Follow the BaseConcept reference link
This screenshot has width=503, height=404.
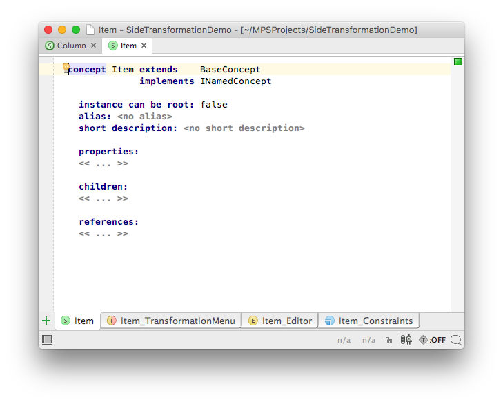(230, 70)
